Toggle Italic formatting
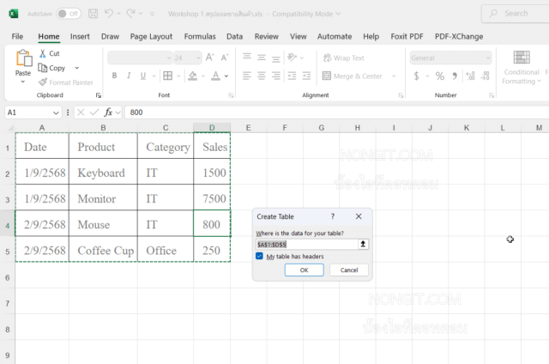The height and width of the screenshot is (364, 549). point(129,76)
